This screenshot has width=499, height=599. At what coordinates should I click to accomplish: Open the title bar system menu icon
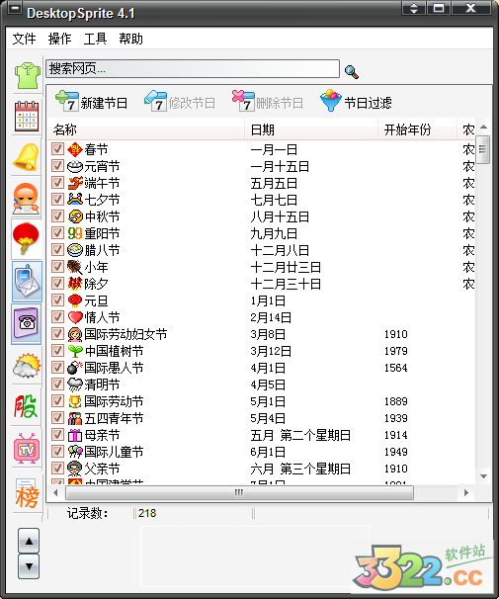(15, 9)
